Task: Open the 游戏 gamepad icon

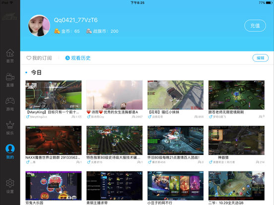Action: click(10, 101)
